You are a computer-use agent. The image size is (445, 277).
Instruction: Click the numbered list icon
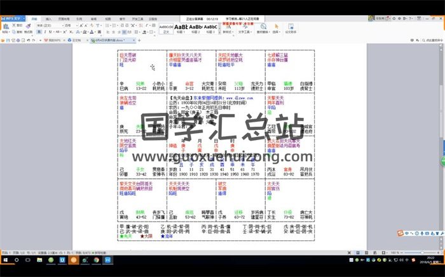[x=114, y=25]
